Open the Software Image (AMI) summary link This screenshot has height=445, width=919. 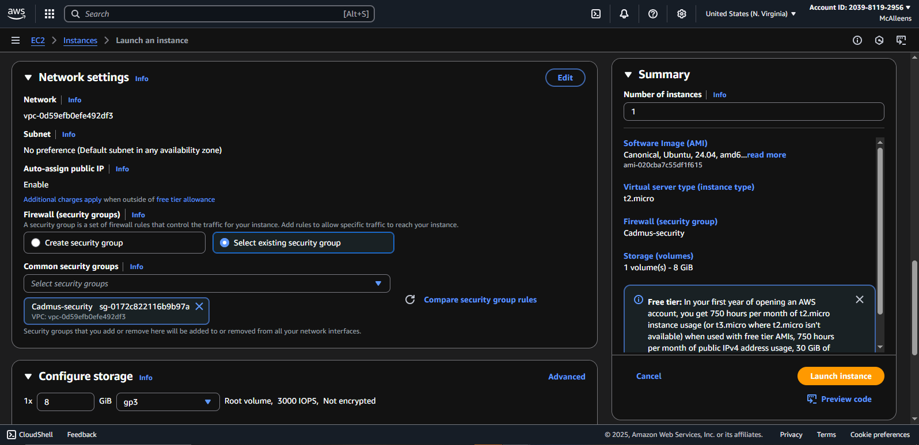pos(666,143)
